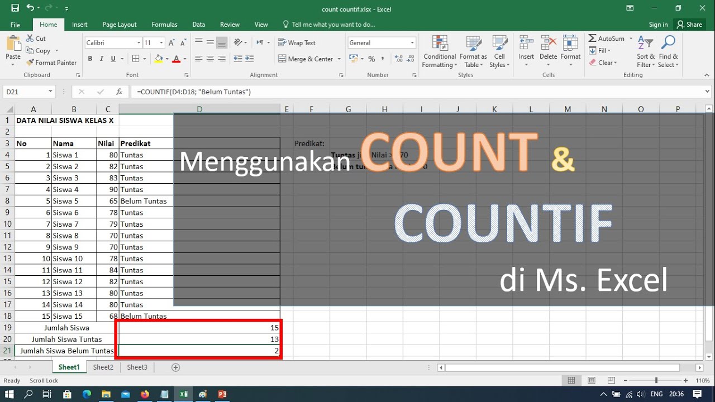Toggle Wrap Text on the cell
The width and height of the screenshot is (715, 402).
tap(297, 42)
